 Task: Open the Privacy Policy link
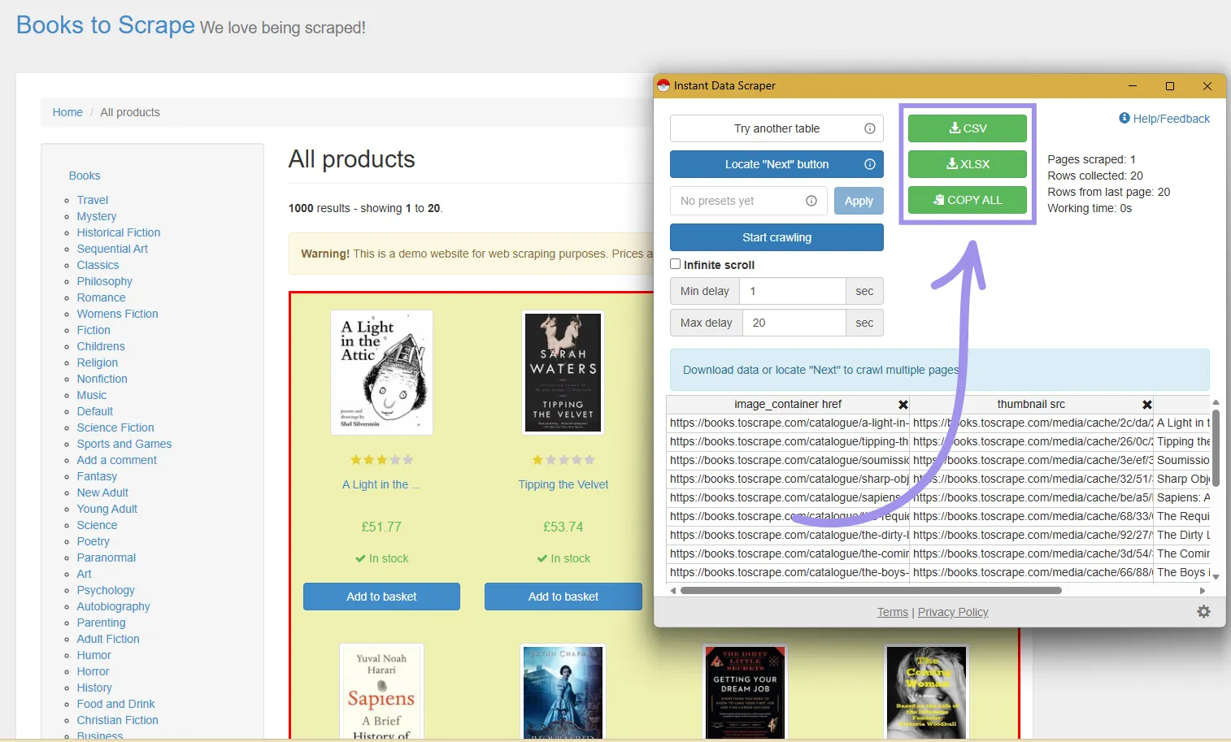[953, 612]
